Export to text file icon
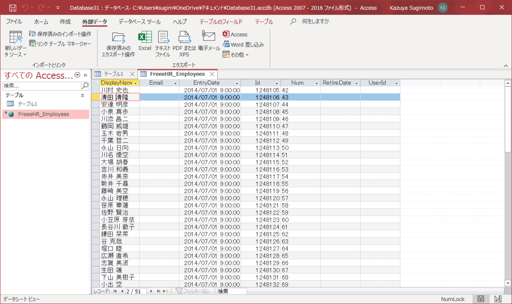Image resolution: width=512 pixels, height=304 pixels. tap(163, 43)
